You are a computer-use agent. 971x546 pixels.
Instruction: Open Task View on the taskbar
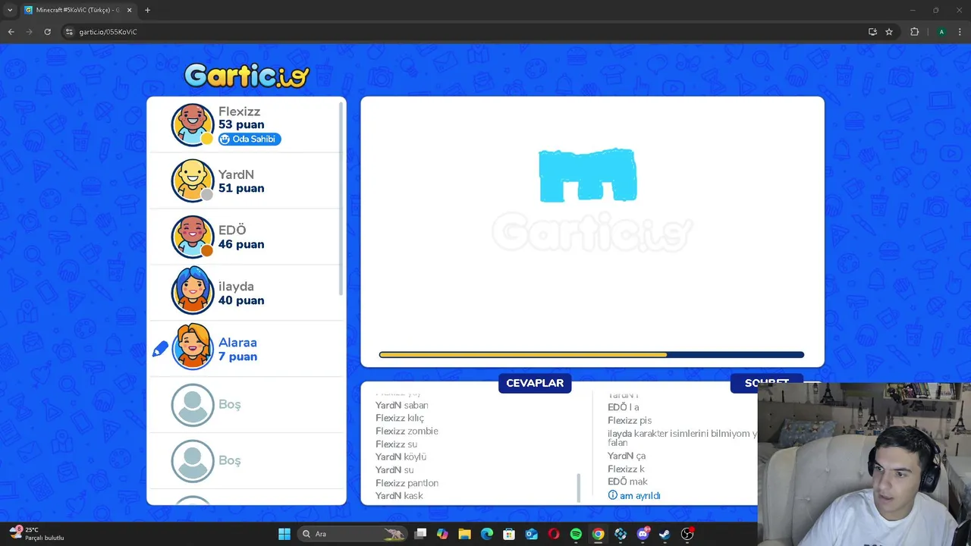click(420, 534)
